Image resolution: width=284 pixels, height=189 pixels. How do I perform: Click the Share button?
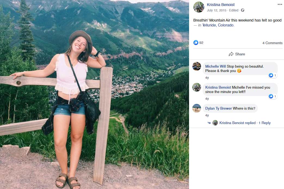pyautogui.click(x=237, y=54)
